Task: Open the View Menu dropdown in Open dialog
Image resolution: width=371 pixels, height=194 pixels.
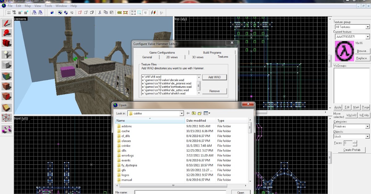Action: point(207,113)
